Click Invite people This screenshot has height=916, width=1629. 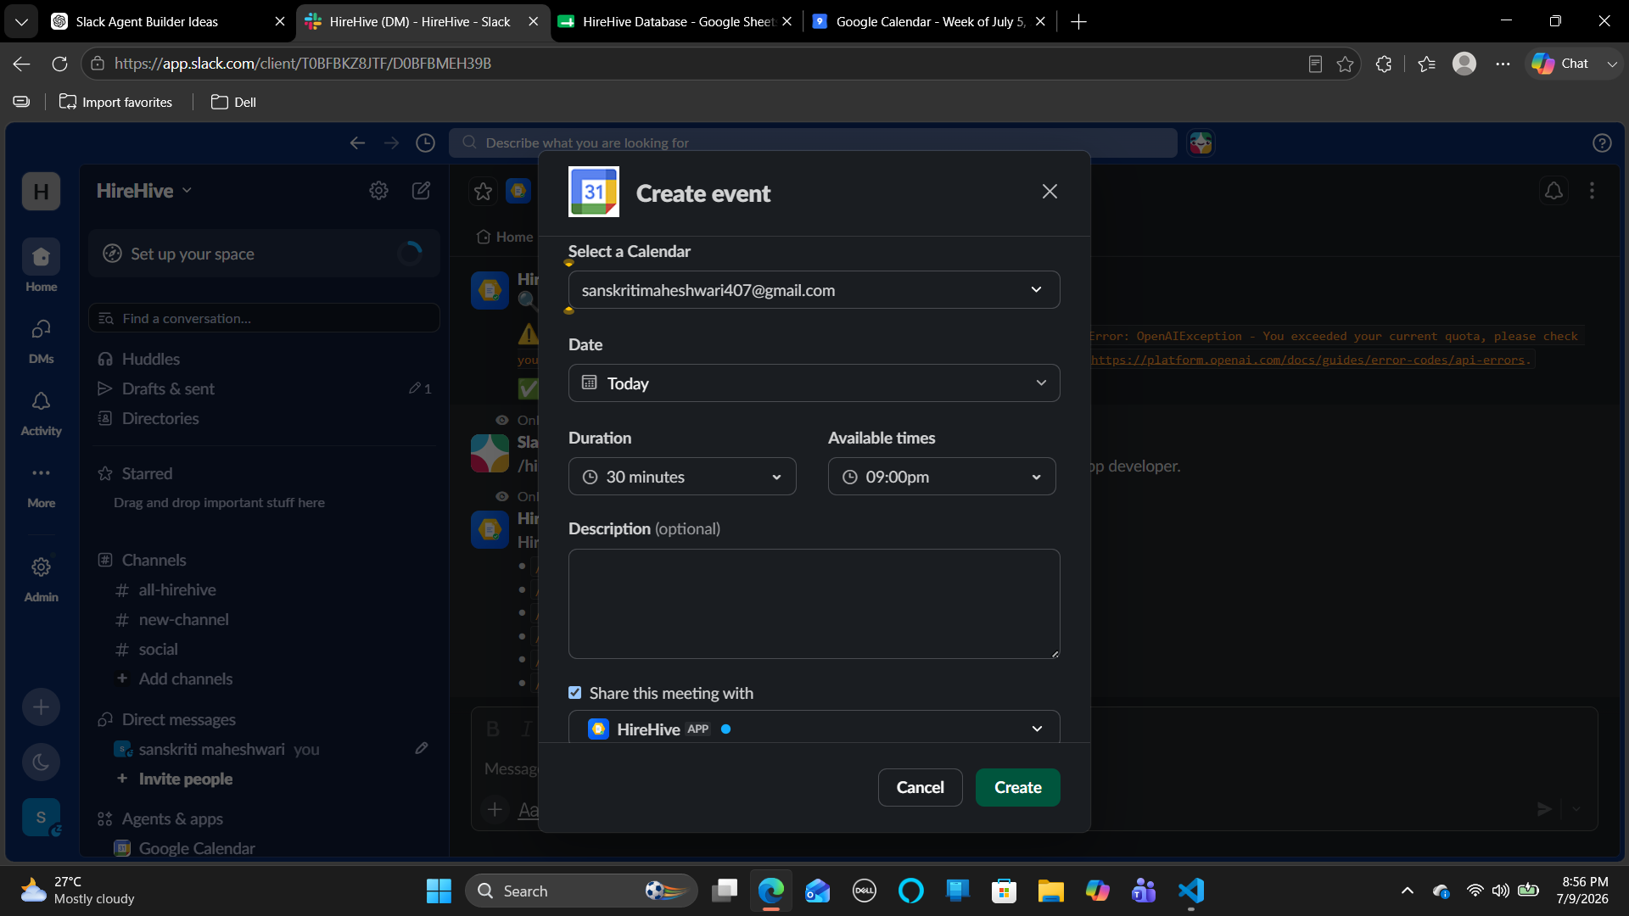pos(264,779)
